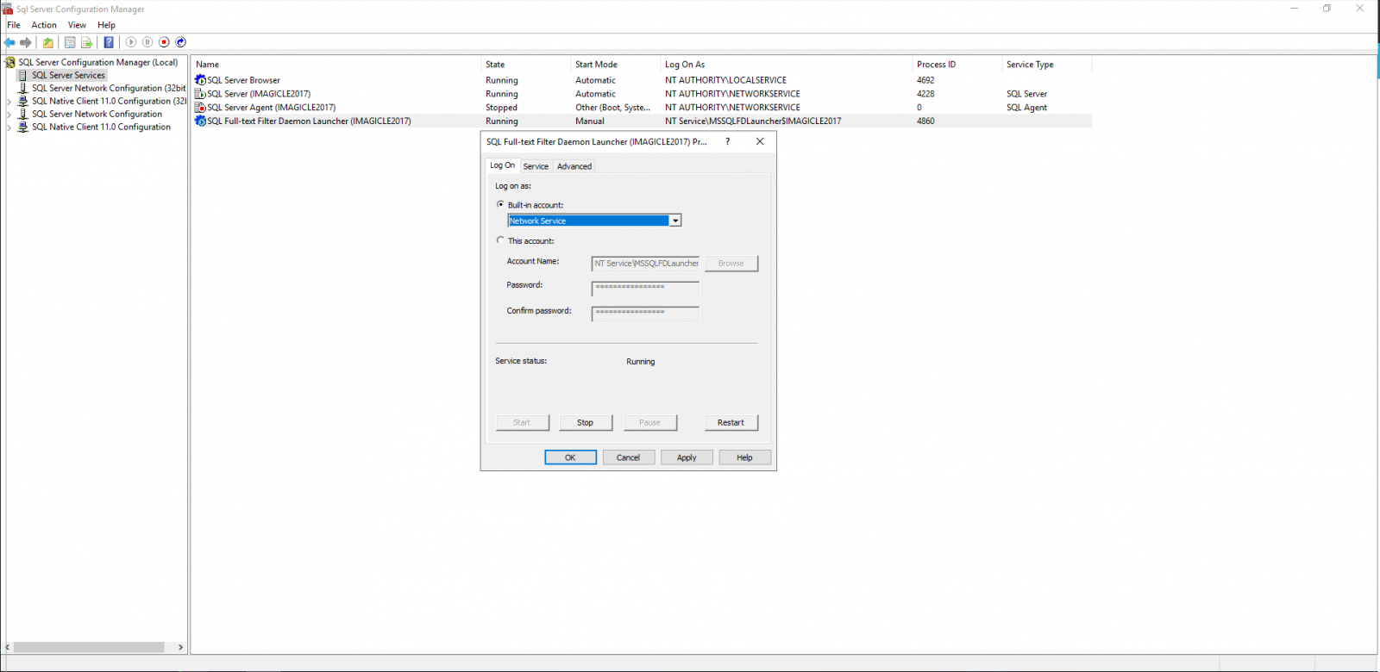1380x672 pixels.
Task: Switch to the Advanced tab
Action: (574, 166)
